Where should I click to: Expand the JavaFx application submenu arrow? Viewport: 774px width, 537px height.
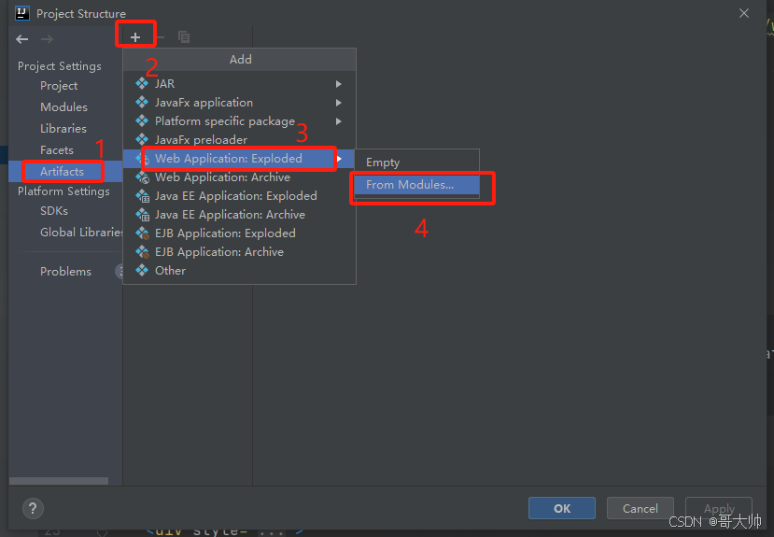point(339,103)
